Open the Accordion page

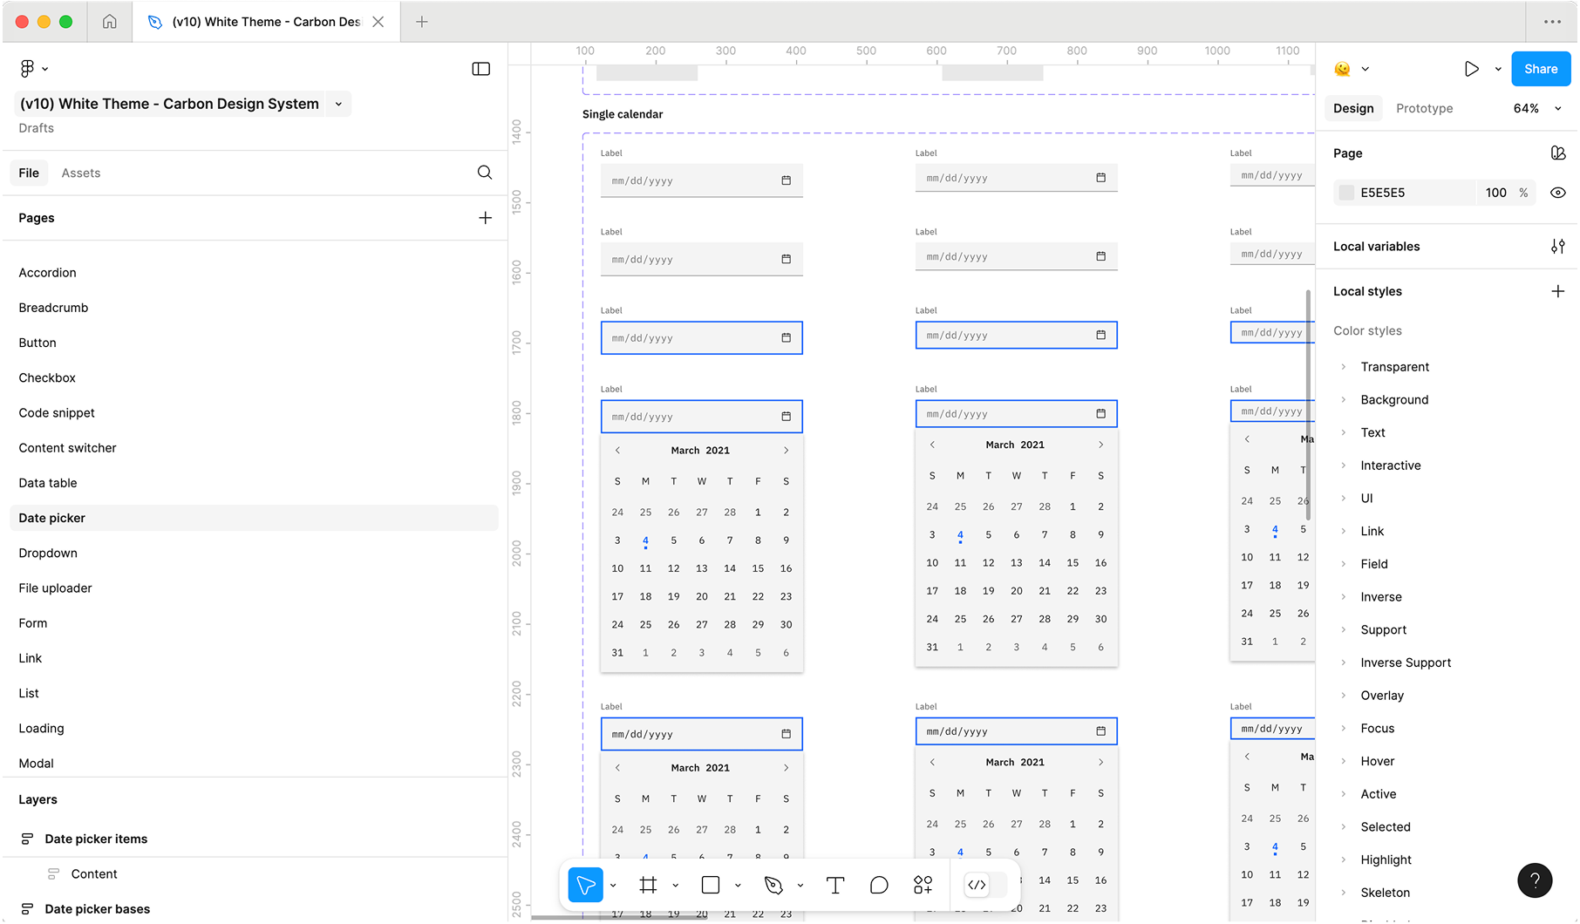coord(47,273)
